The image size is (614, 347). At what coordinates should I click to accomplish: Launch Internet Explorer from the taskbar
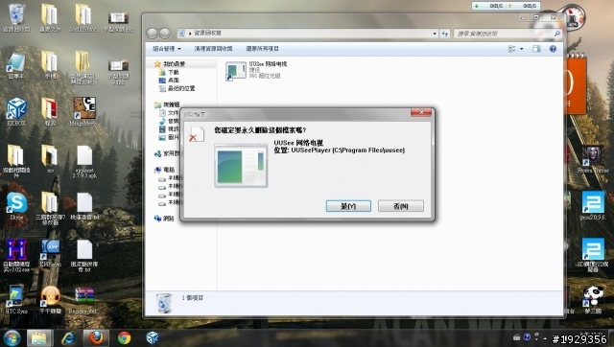[68, 338]
